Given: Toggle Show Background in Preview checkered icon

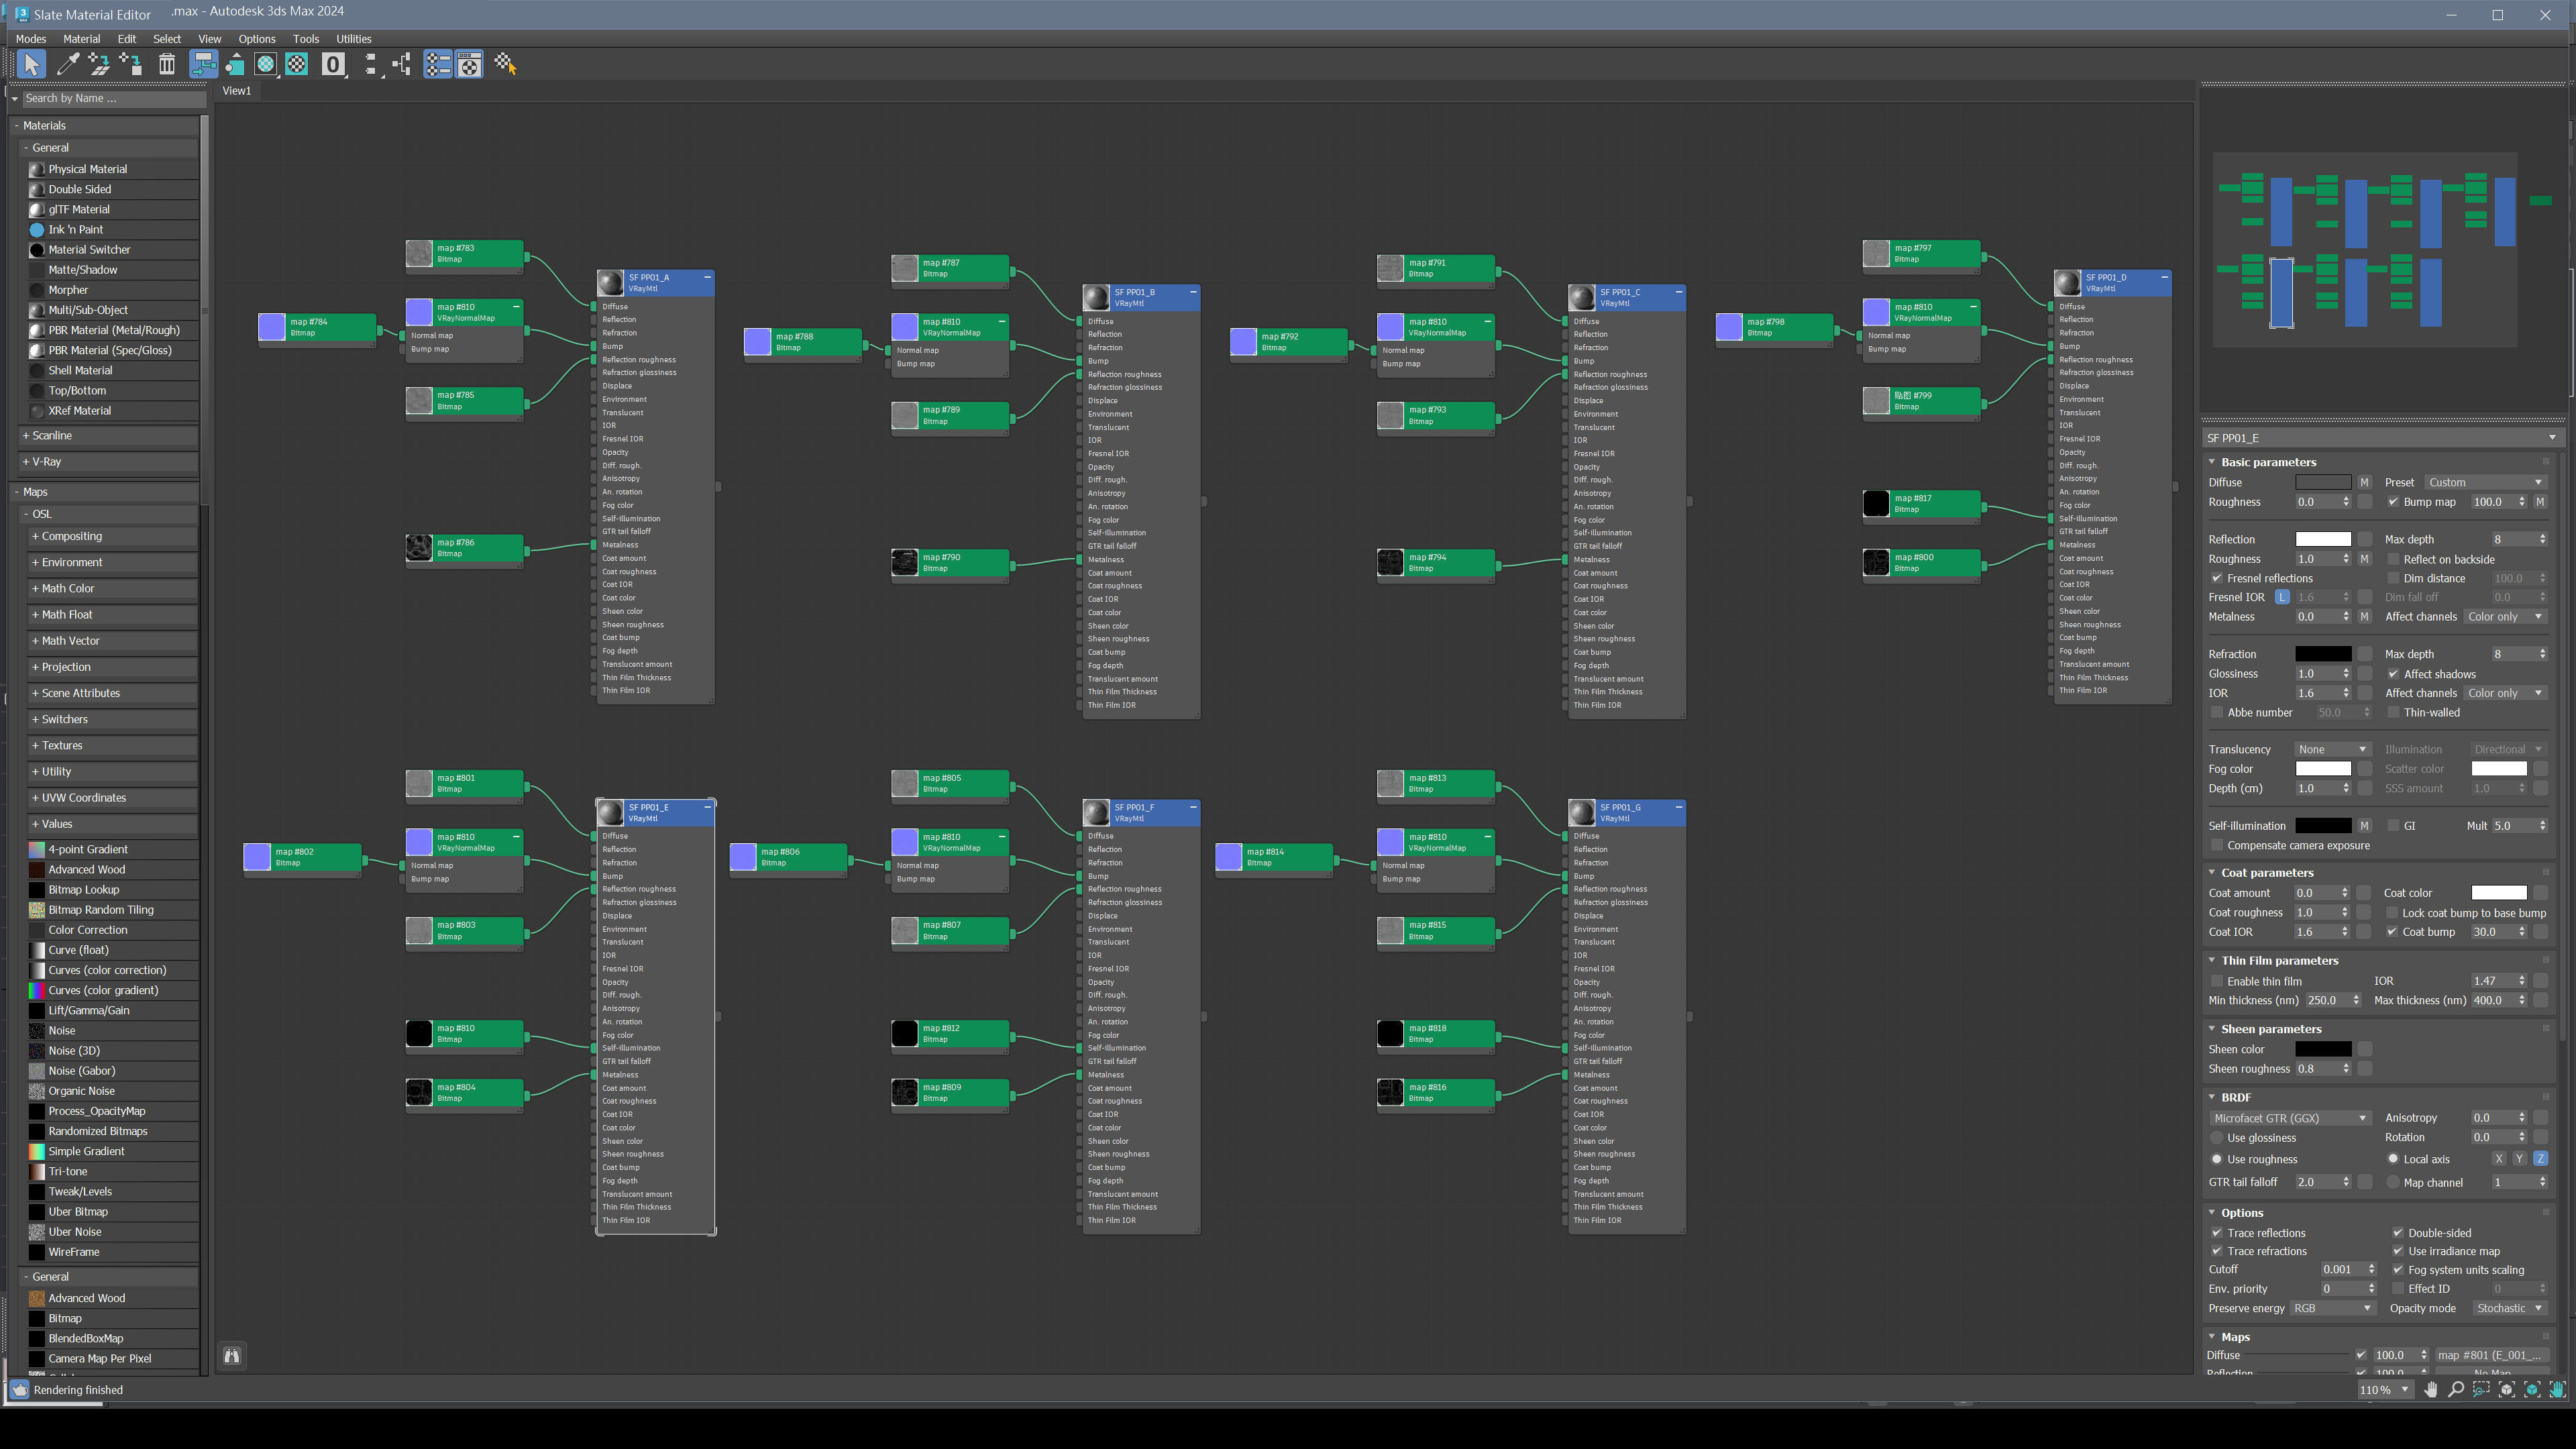Looking at the screenshot, I should pos(297,65).
